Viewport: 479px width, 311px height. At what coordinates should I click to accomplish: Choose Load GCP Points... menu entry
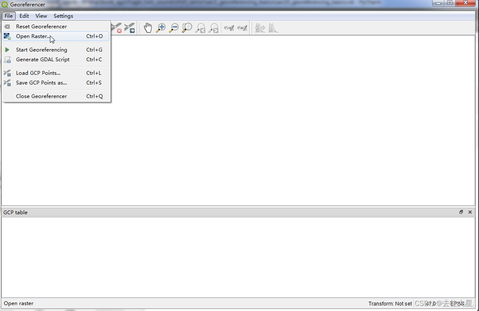(56, 73)
